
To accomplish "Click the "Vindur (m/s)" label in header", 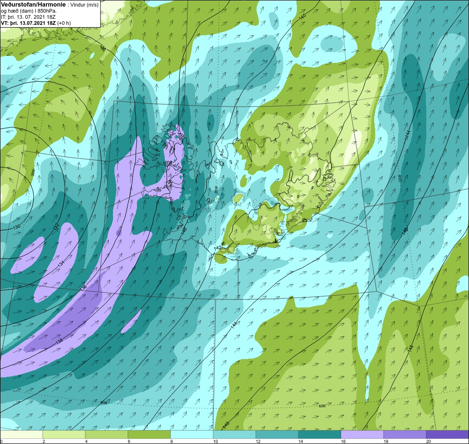I will point(84,5).
